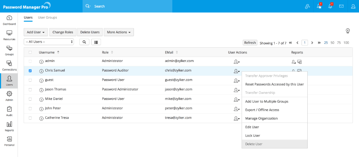Open the Audit section icon

tap(9, 111)
